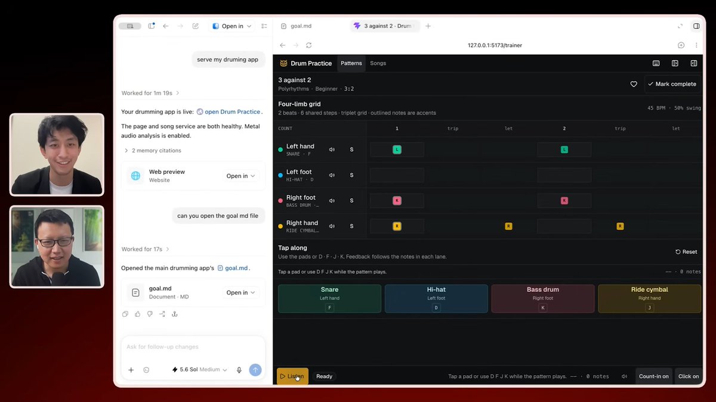The width and height of the screenshot is (716, 402).
Task: Copy the assistant's last response
Action: click(x=125, y=314)
